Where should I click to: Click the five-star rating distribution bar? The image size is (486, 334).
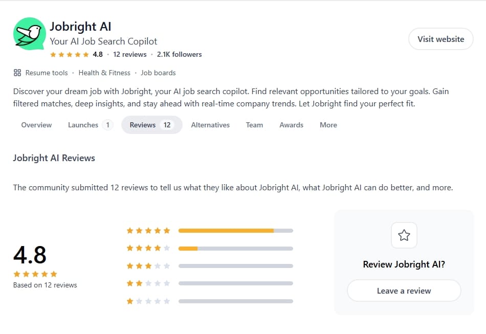[235, 231]
